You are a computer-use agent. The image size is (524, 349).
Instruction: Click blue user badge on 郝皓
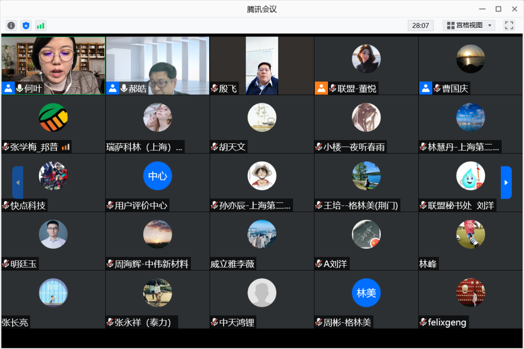click(x=113, y=89)
